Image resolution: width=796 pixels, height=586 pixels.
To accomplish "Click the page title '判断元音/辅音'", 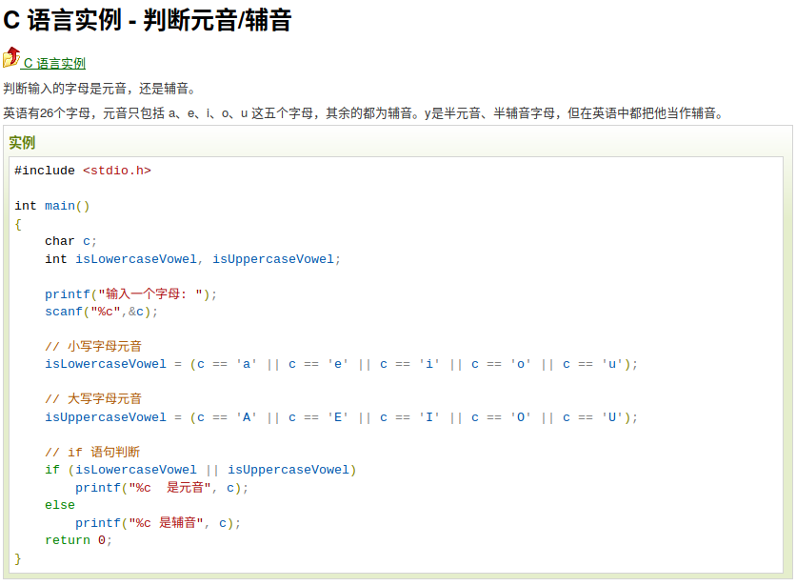I will coord(217,20).
